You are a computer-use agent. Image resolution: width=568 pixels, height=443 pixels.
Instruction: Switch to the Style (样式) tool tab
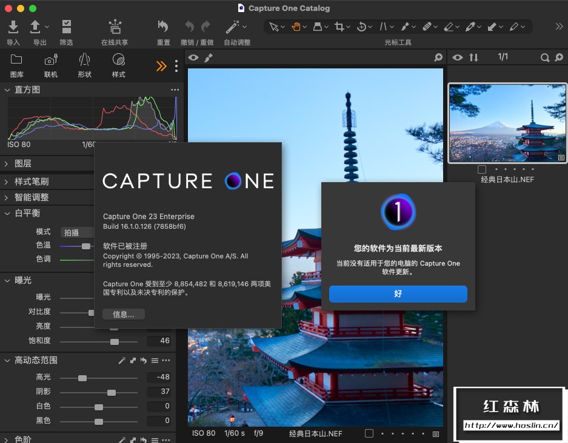tap(118, 60)
